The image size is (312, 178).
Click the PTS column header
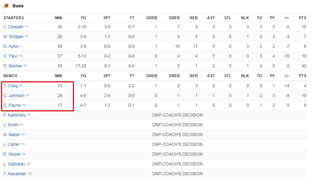click(302, 18)
